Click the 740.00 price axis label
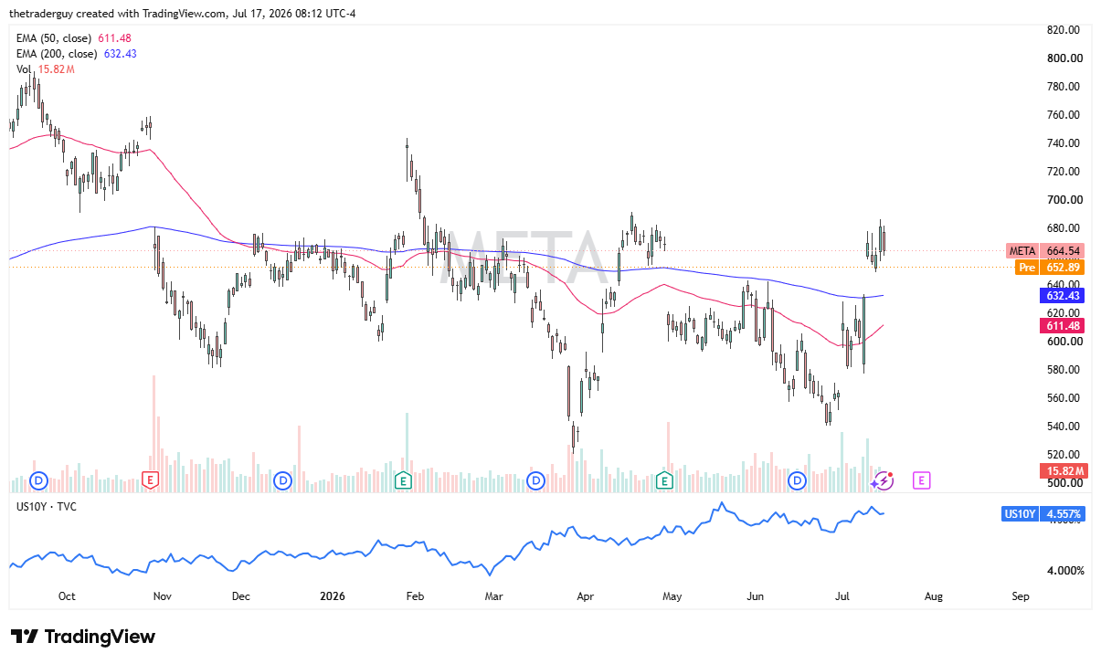 coord(1064,143)
